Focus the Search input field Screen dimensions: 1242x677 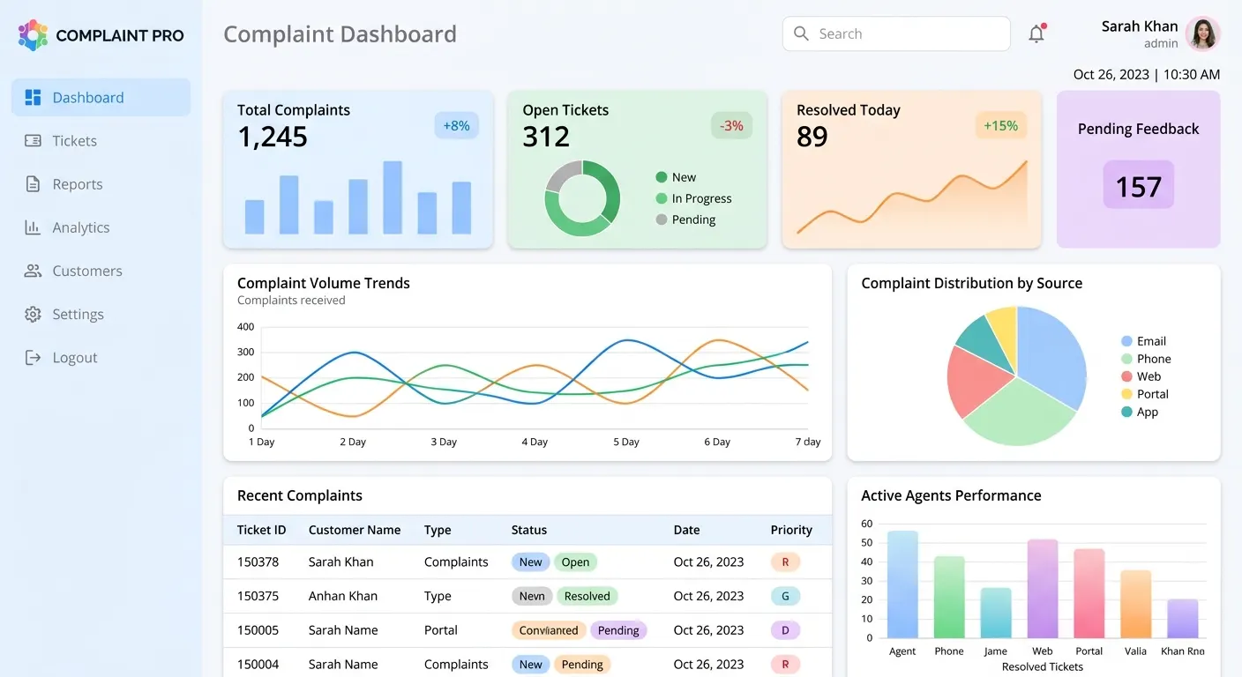896,33
